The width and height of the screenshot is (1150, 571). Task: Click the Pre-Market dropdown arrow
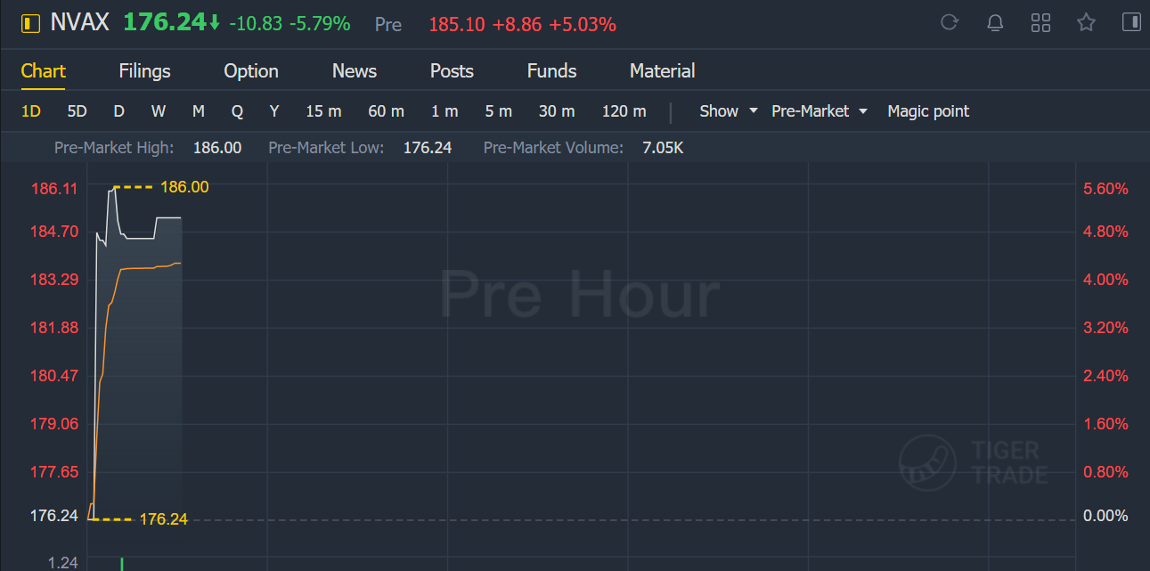862,111
